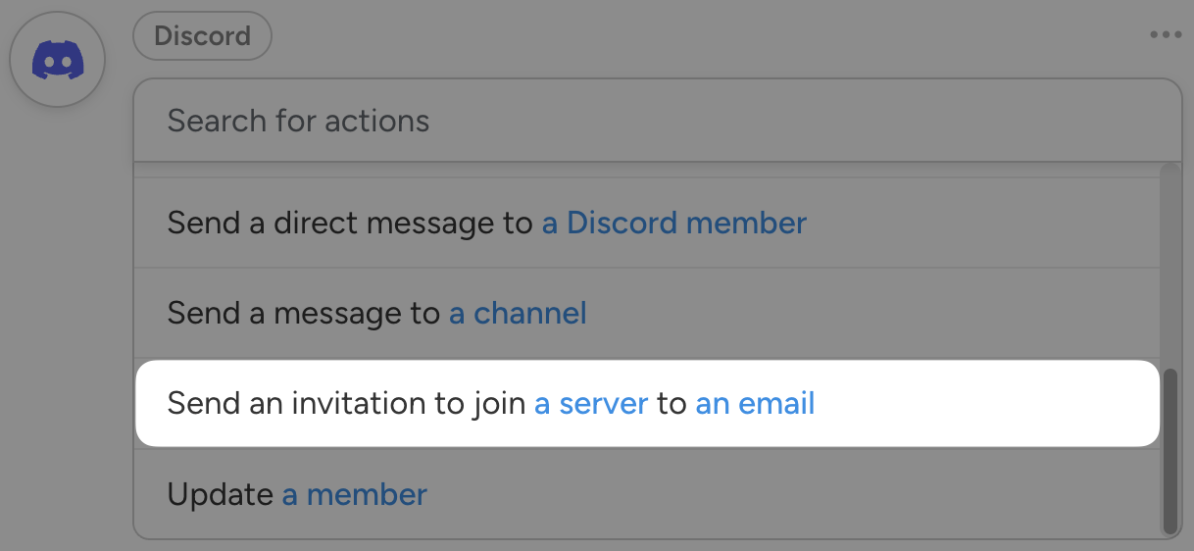Click empty row space beside 'a Discord member'

point(980,223)
